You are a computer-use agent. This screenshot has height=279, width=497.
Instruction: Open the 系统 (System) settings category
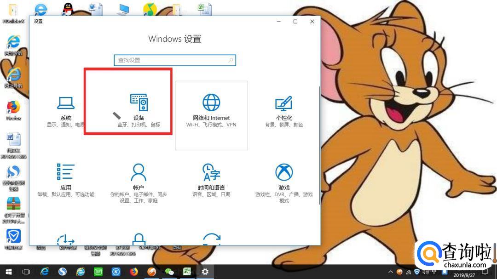click(x=65, y=110)
